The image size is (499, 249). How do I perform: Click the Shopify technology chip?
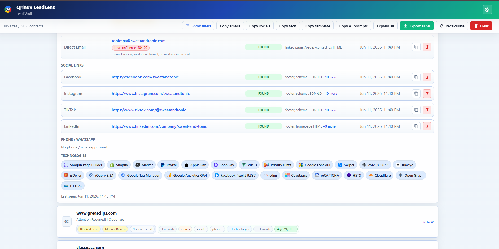pyautogui.click(x=119, y=165)
